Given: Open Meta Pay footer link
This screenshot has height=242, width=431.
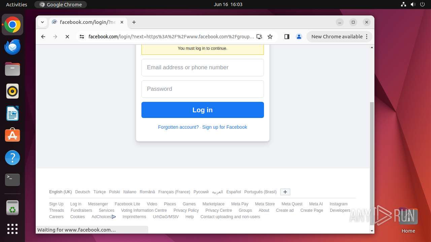Looking at the screenshot, I should (x=240, y=204).
